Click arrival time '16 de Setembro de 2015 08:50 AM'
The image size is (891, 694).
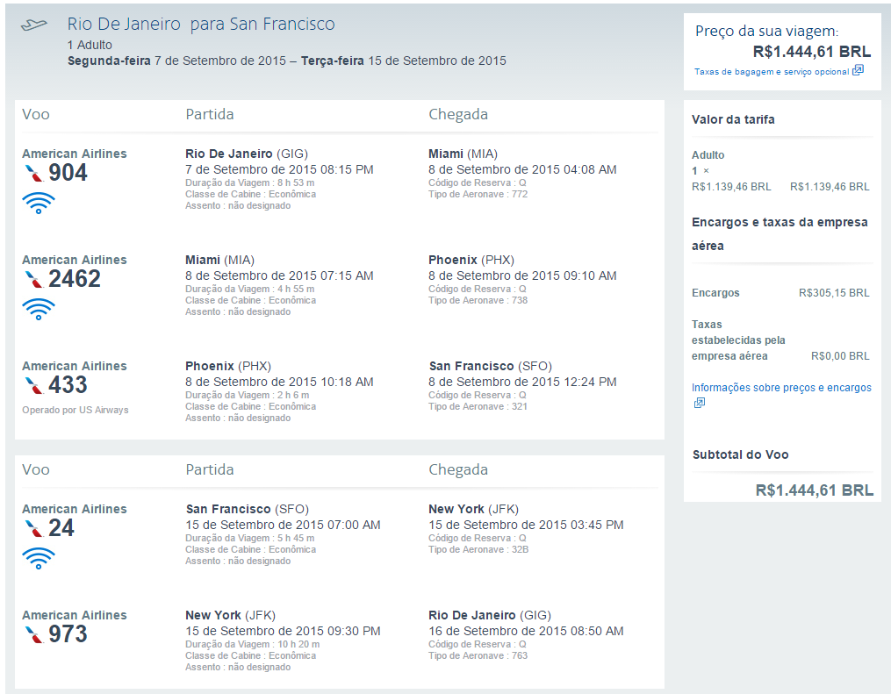526,632
